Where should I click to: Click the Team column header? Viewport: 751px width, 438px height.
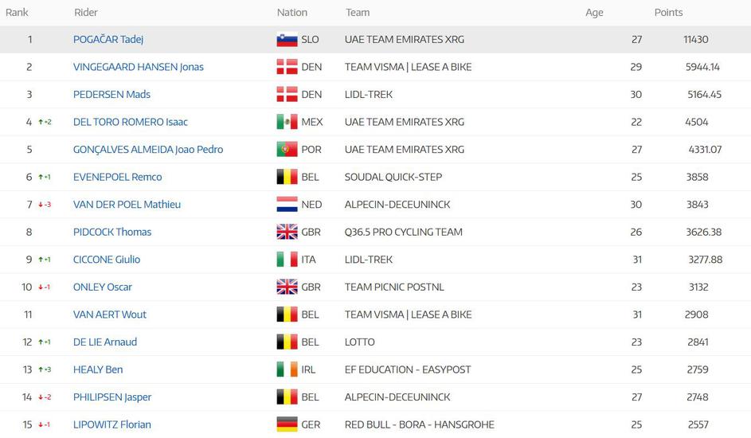point(358,13)
